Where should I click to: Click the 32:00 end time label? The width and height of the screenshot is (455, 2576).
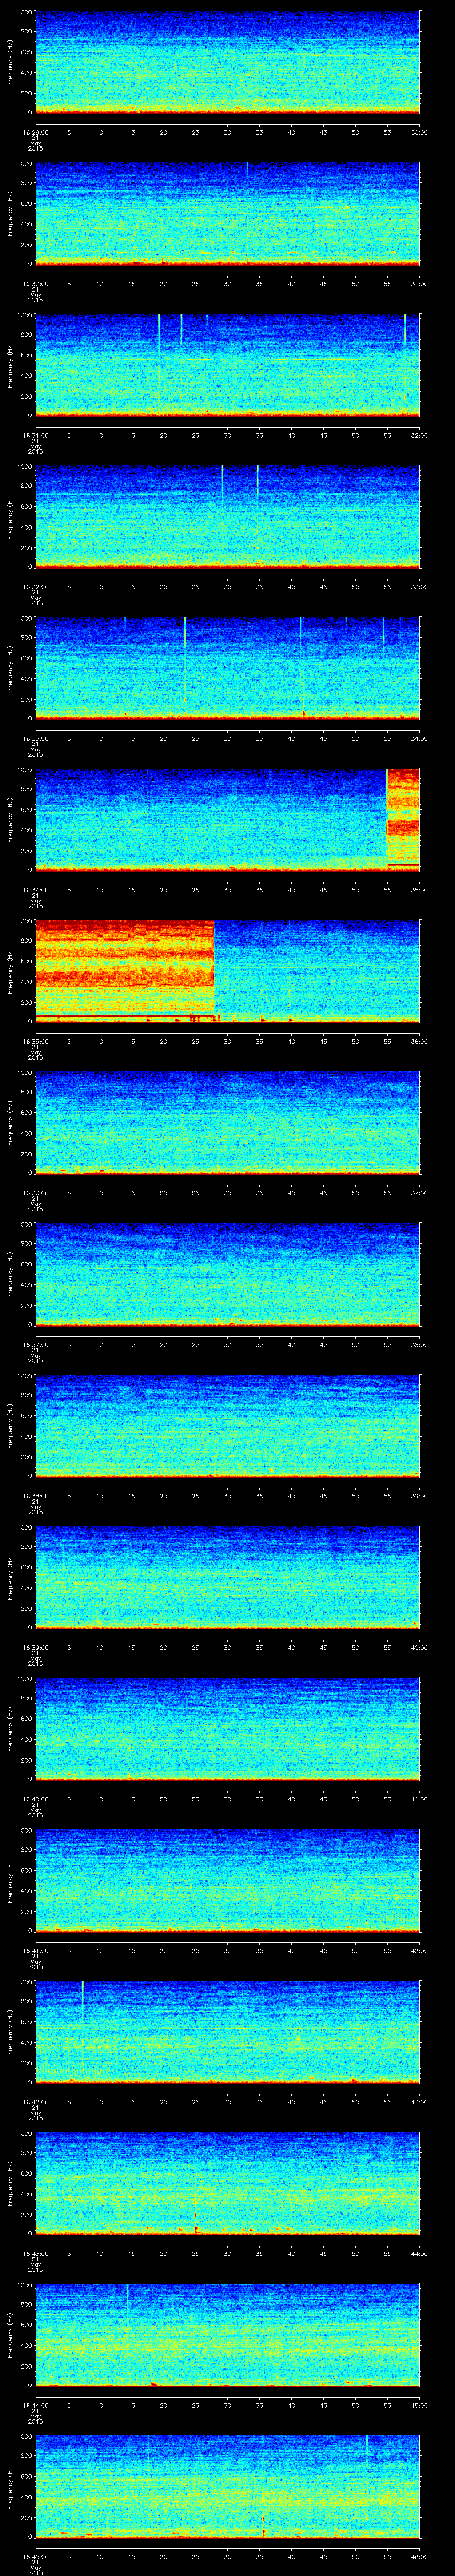[419, 435]
